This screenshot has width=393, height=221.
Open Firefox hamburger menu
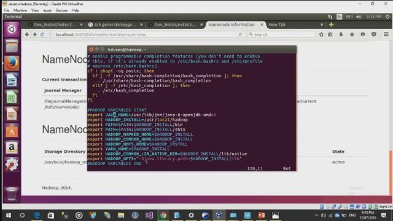tap(386, 34)
